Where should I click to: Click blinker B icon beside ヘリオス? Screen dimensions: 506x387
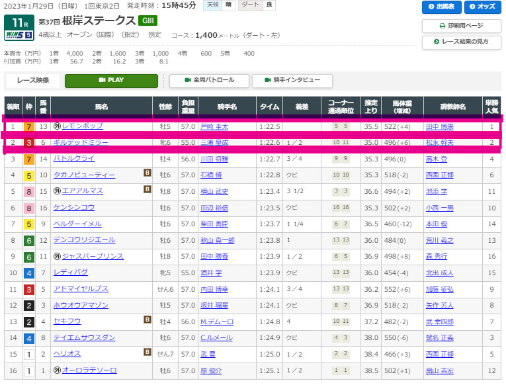pyautogui.click(x=148, y=354)
